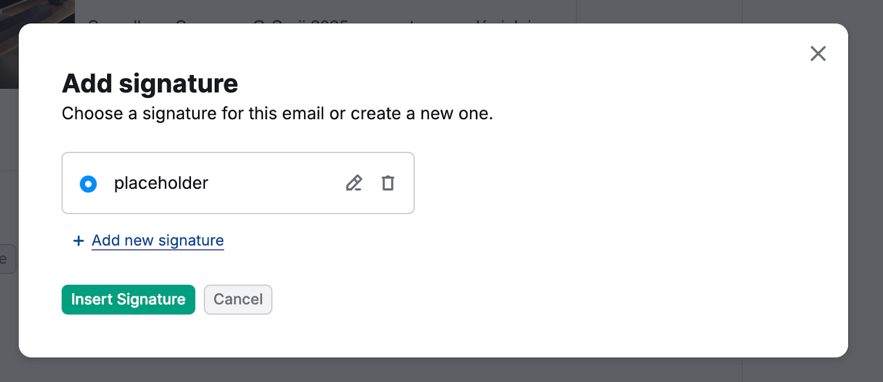The width and height of the screenshot is (883, 382).
Task: Click blank dialog area right of signature card
Action: tap(607, 183)
